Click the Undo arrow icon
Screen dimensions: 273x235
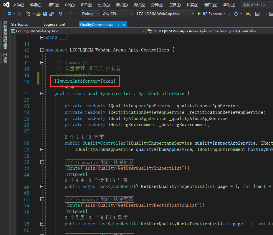(60, 14)
